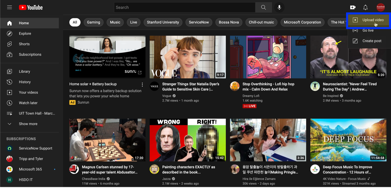Open Tripp and Tyler subscription entry

(30, 159)
